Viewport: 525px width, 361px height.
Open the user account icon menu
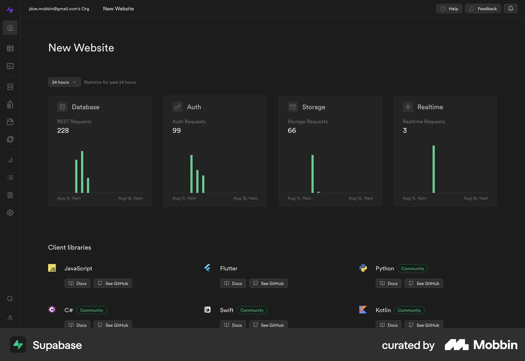pos(10,318)
